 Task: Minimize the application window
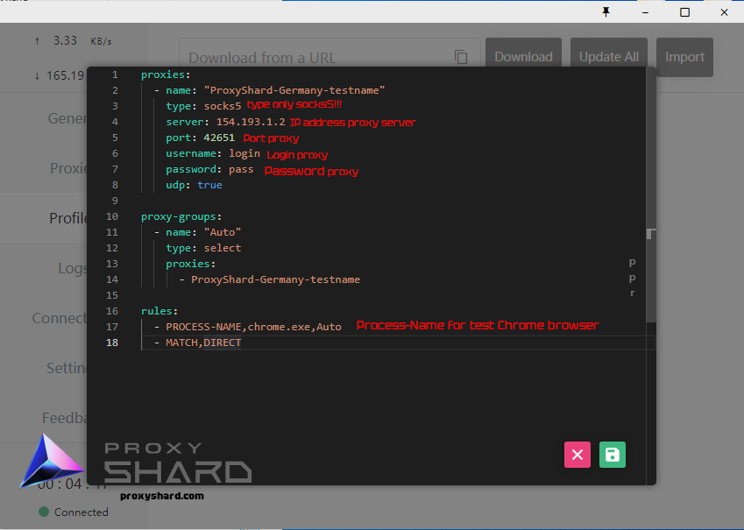tap(645, 12)
